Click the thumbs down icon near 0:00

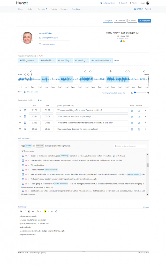[28, 75]
